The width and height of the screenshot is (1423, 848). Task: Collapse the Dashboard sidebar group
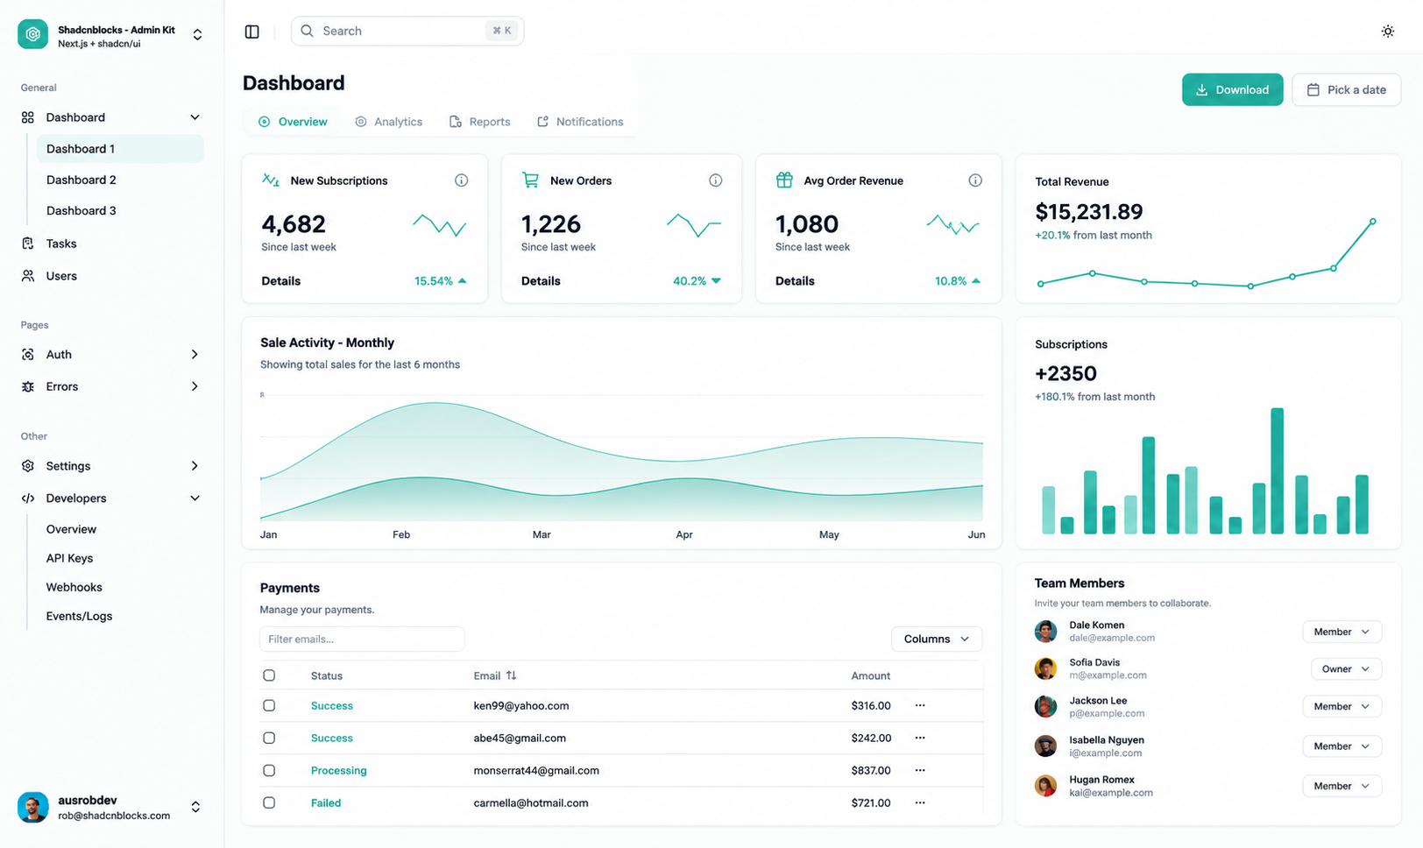(195, 117)
